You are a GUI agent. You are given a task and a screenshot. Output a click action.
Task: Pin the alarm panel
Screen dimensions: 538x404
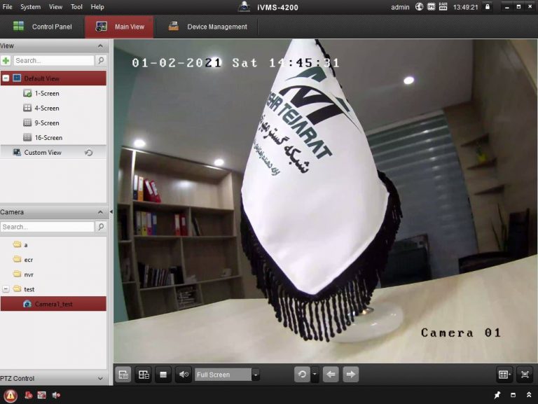(497, 395)
